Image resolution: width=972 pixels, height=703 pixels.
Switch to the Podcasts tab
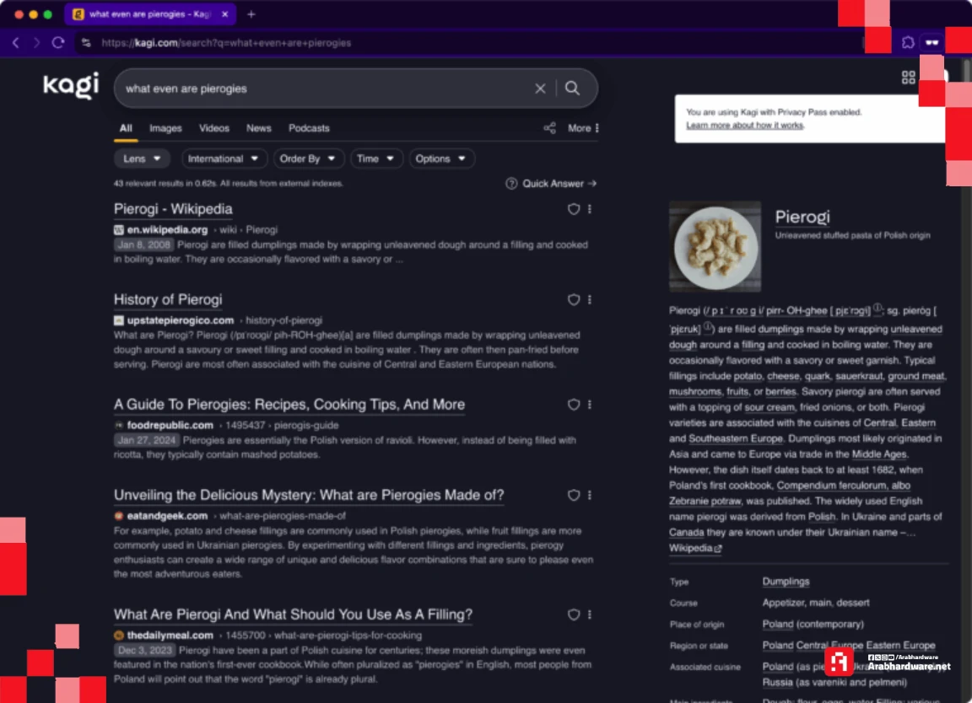point(309,128)
